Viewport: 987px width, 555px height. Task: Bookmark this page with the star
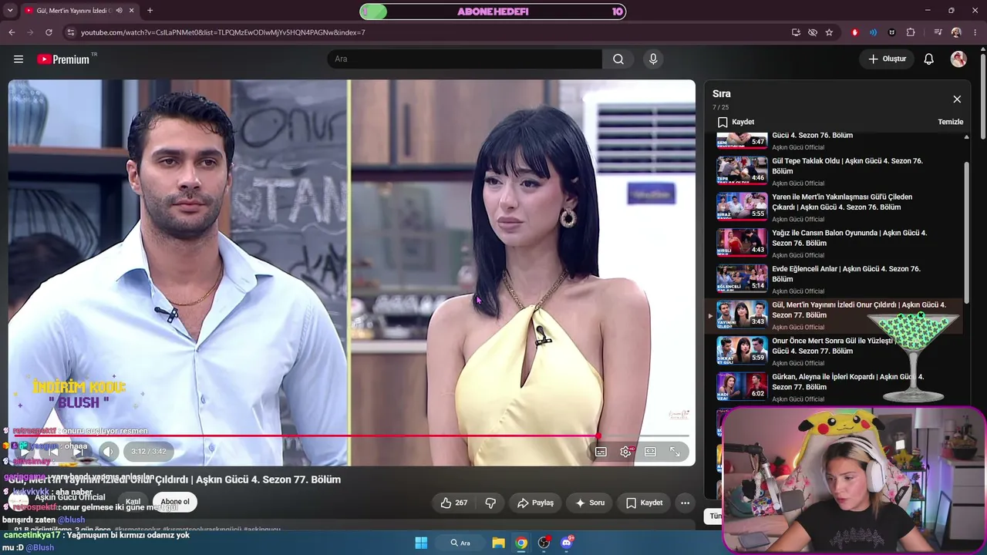pos(829,32)
